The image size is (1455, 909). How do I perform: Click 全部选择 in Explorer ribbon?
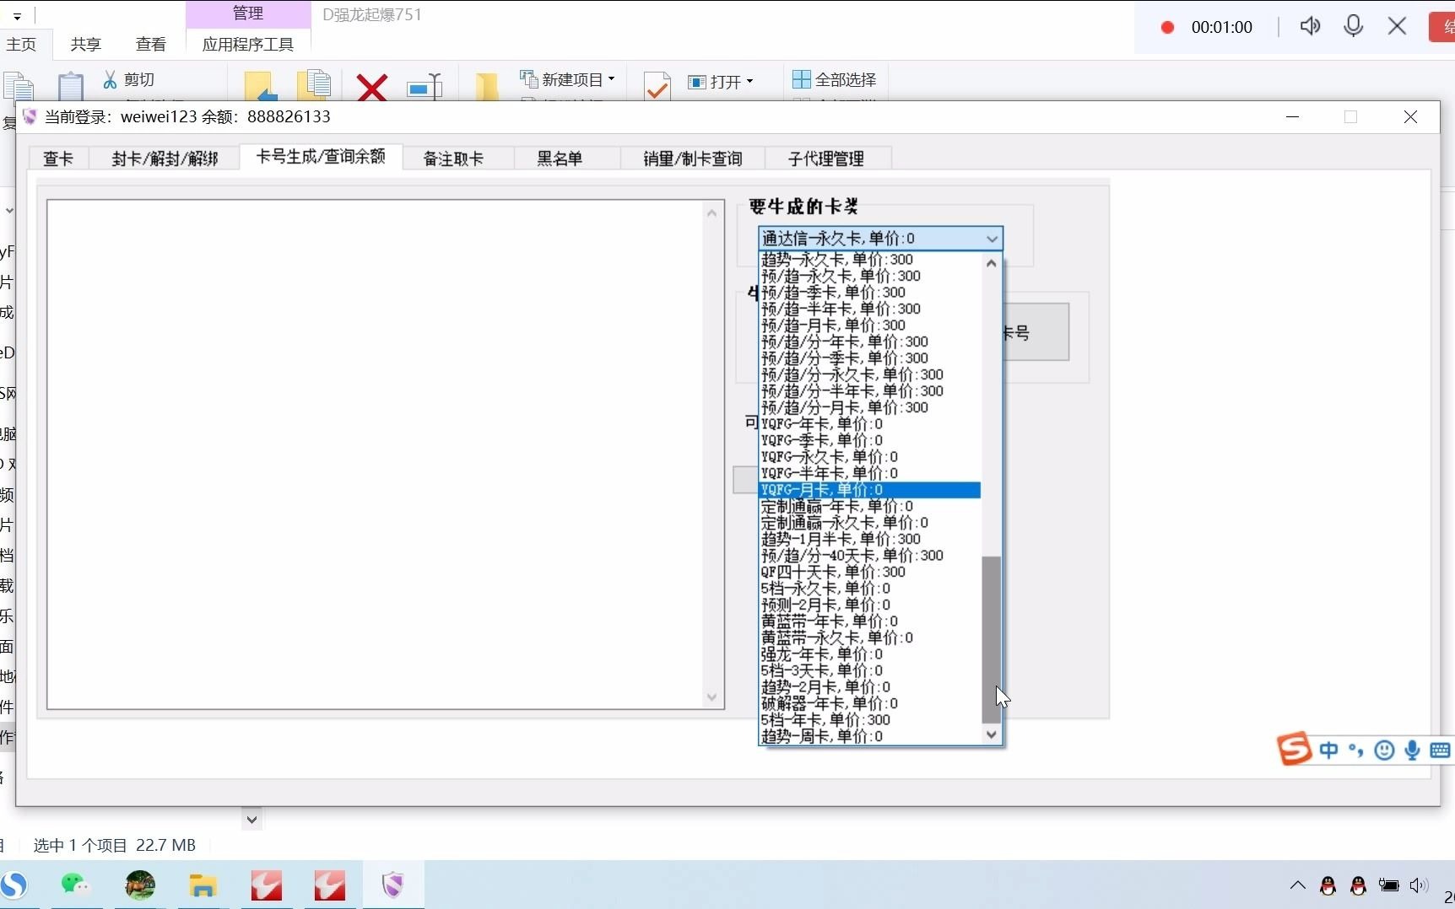[x=835, y=79]
